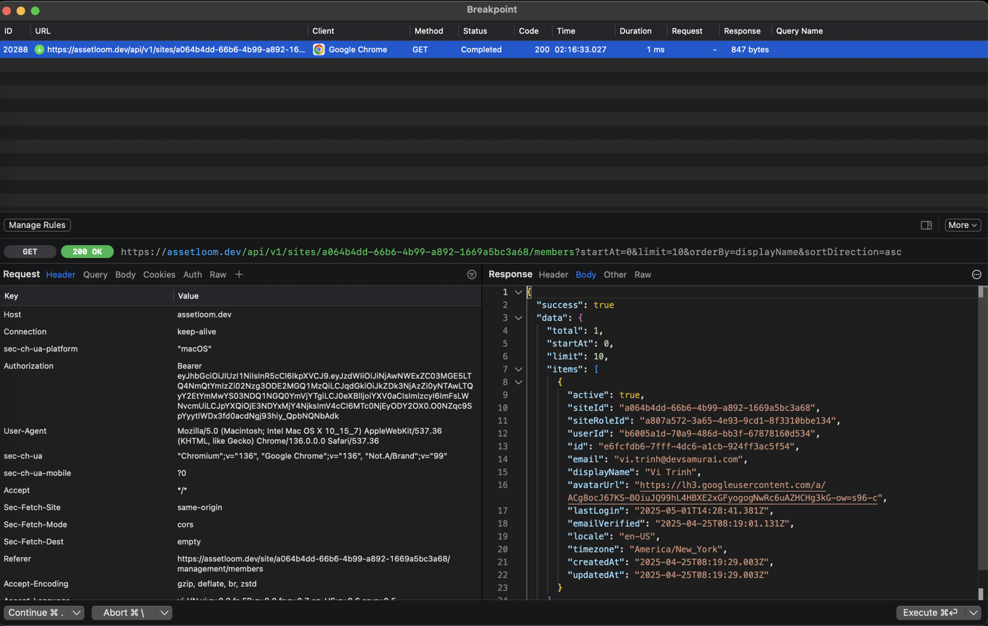Collapse the "data" object at line 3

518,318
